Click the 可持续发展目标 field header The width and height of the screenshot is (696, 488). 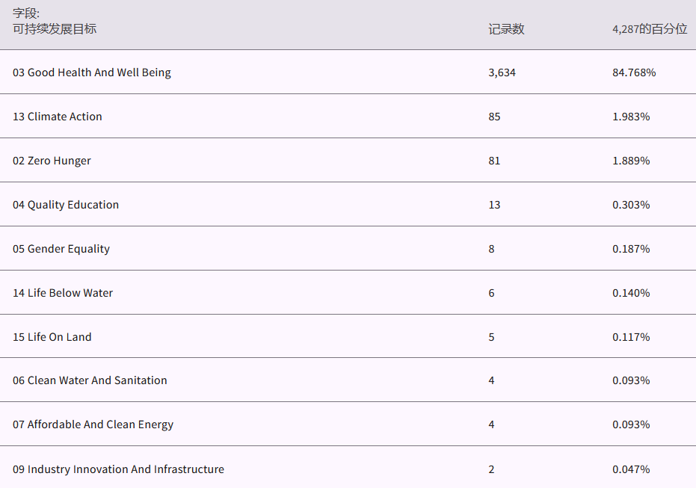(x=55, y=29)
